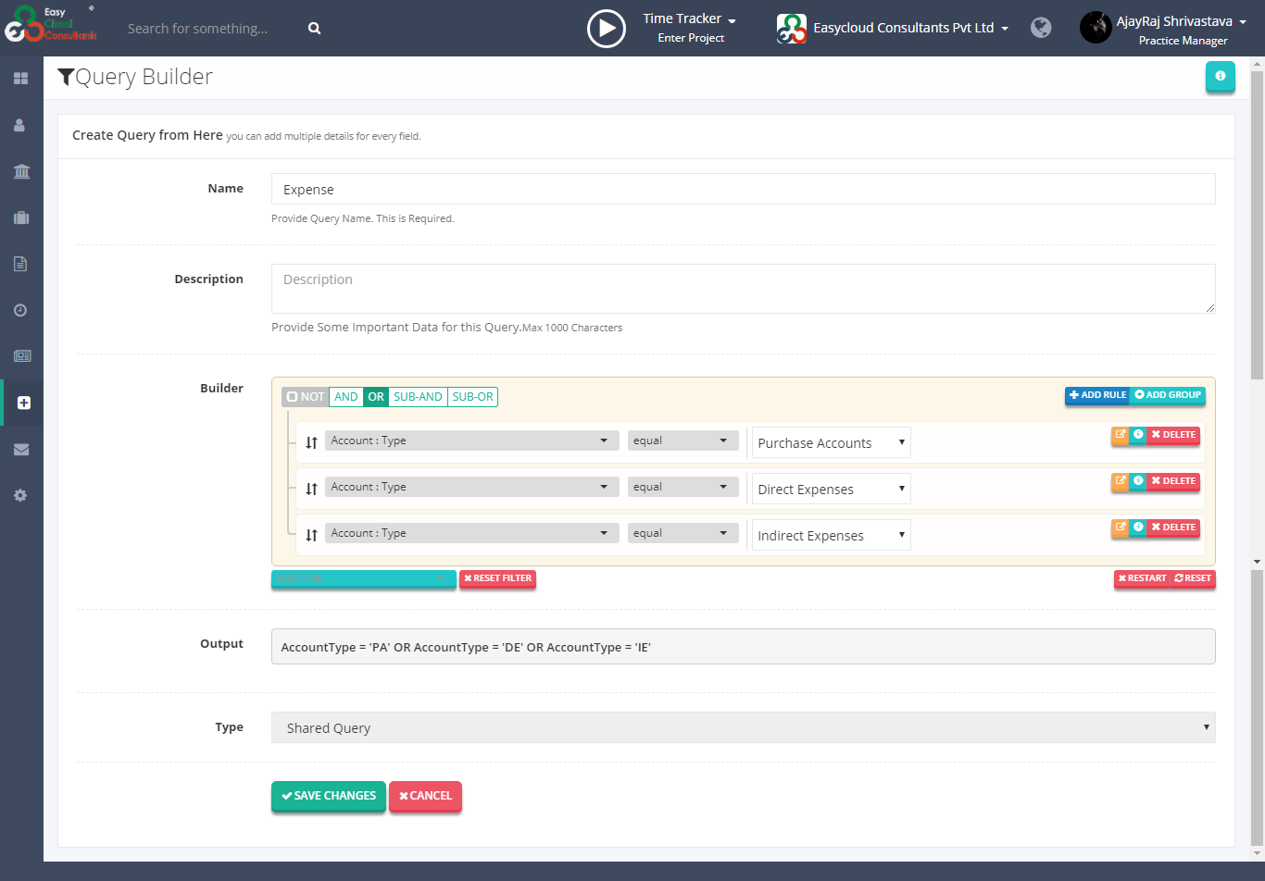Screen dimensions: 1265x881
Task: Open Purchase Accounts value dropdown
Action: [832, 442]
